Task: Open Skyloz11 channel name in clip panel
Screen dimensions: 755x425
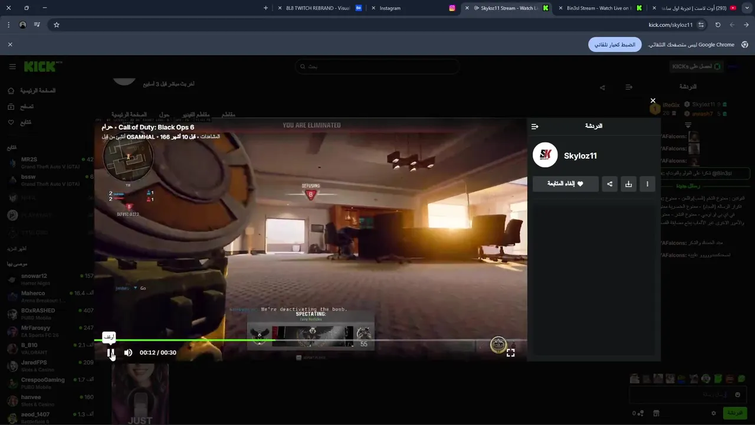Action: (580, 156)
